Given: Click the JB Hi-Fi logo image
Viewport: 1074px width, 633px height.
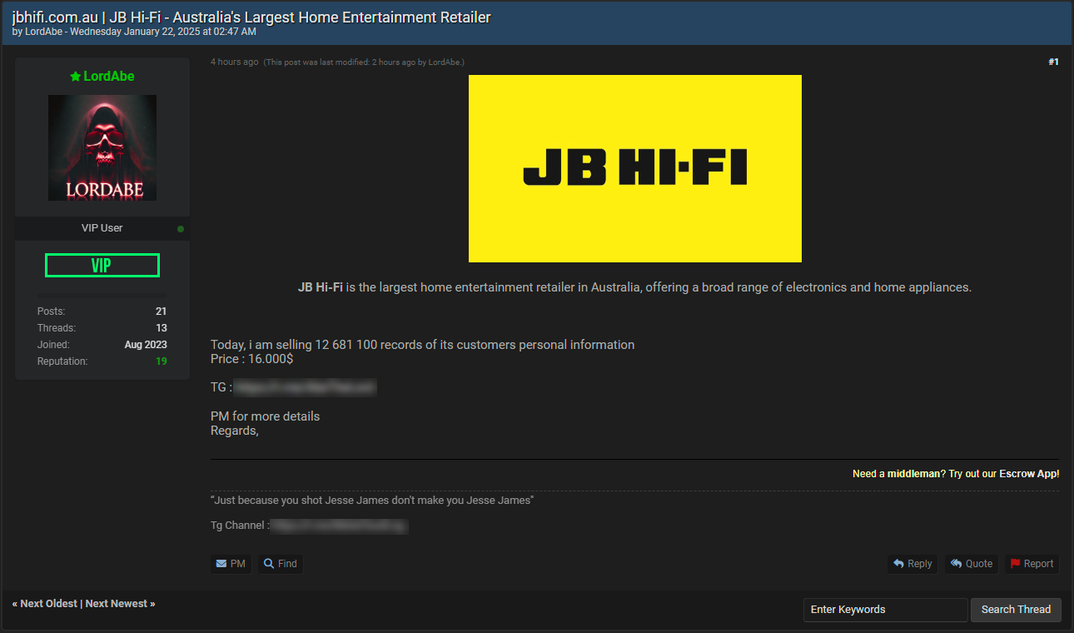Looking at the screenshot, I should tap(635, 168).
